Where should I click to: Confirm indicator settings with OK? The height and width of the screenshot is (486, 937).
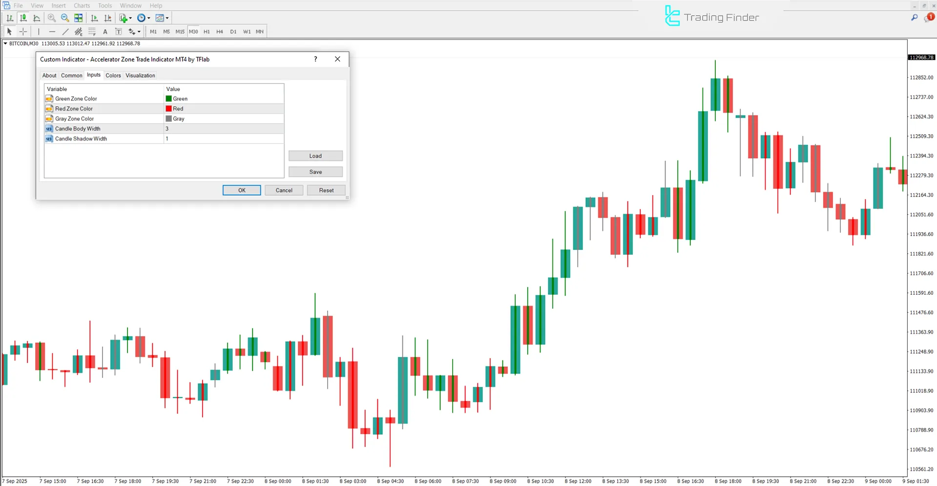point(241,190)
